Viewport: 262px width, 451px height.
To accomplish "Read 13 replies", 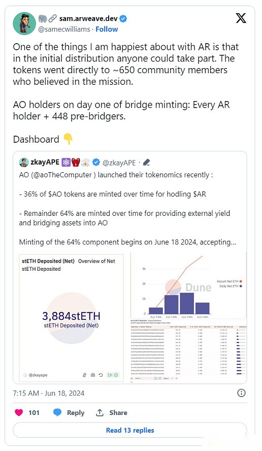I will coord(130,430).
